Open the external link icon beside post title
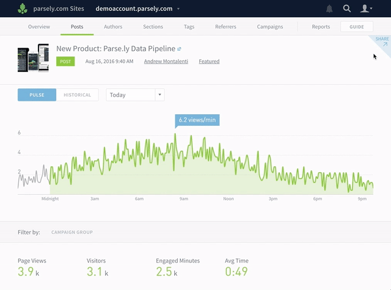Image resolution: width=391 pixels, height=290 pixels. pyautogui.click(x=179, y=49)
